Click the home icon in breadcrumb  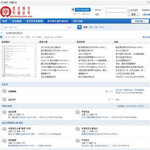2,33
